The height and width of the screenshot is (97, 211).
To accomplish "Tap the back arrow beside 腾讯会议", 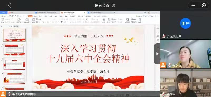I will tap(9, 6).
